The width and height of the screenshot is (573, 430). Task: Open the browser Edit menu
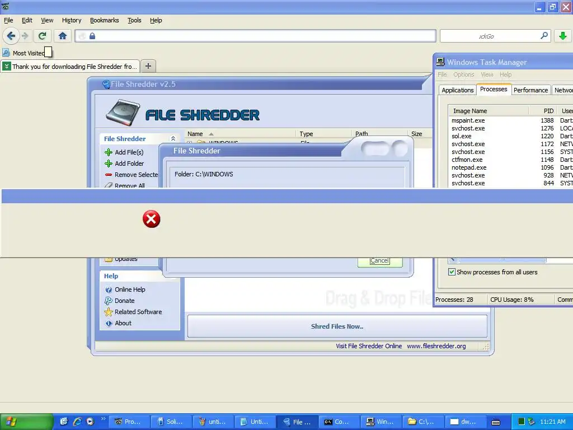[27, 20]
